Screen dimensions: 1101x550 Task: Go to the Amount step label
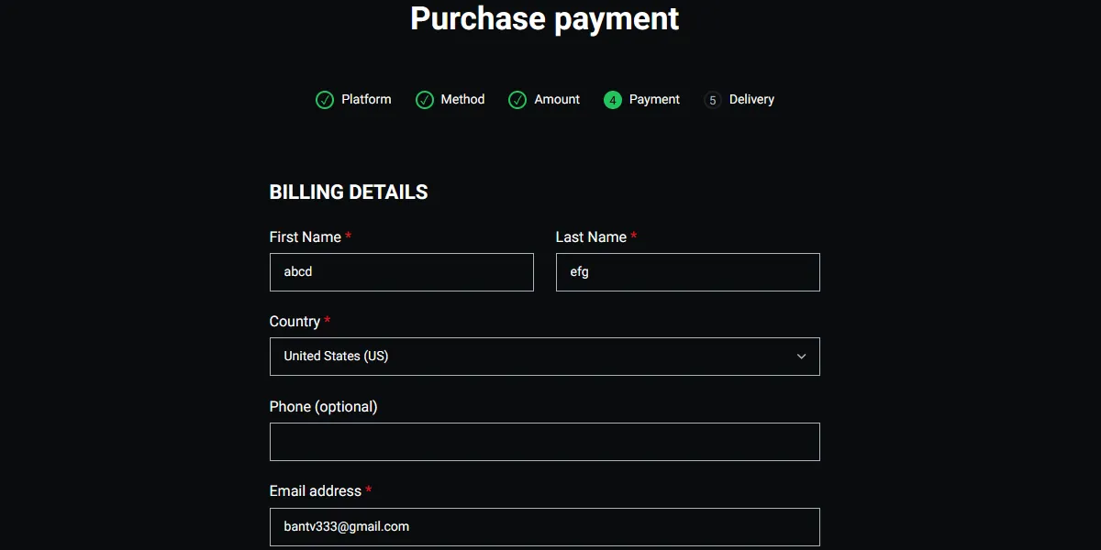pyautogui.click(x=557, y=99)
